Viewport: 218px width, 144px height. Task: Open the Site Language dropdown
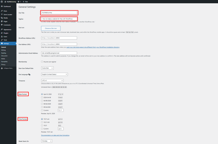(x=54, y=74)
